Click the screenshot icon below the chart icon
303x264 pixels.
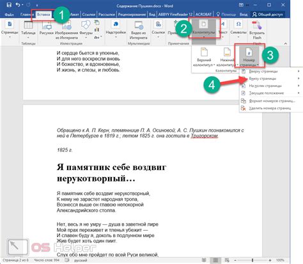(x=97, y=37)
